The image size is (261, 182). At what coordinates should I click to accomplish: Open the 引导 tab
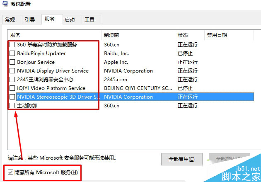click(x=29, y=20)
